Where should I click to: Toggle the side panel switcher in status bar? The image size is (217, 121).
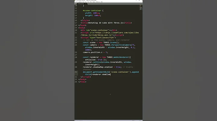(75, 120)
